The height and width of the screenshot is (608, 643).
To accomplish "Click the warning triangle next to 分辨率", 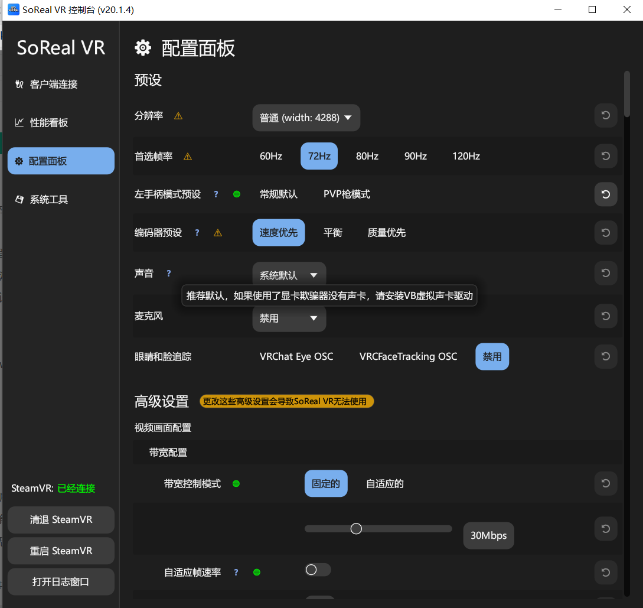I will click(178, 116).
